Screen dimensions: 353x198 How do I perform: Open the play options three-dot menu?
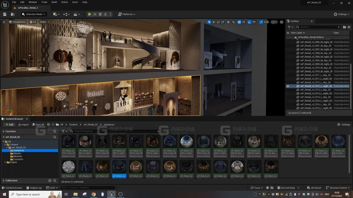coord(110,14)
